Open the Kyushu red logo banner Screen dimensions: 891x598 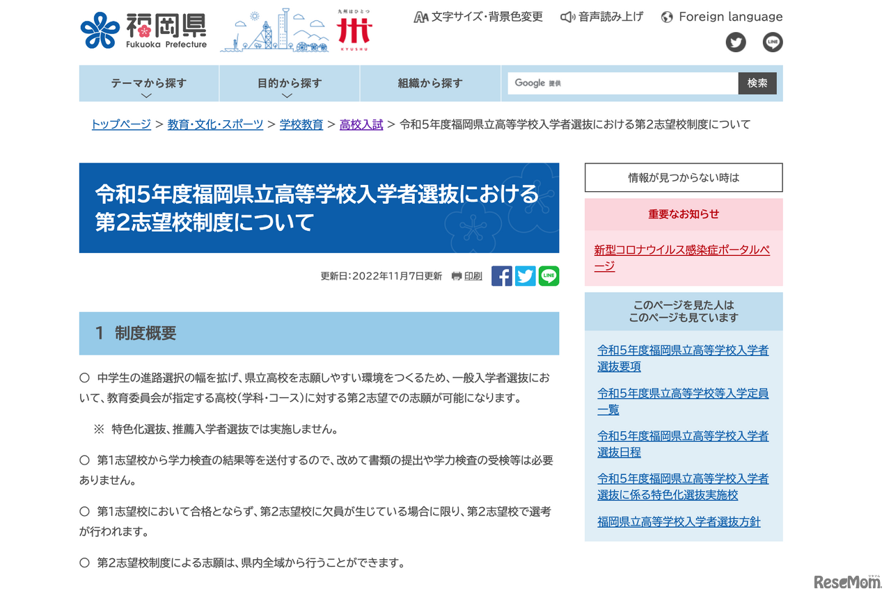click(x=354, y=31)
